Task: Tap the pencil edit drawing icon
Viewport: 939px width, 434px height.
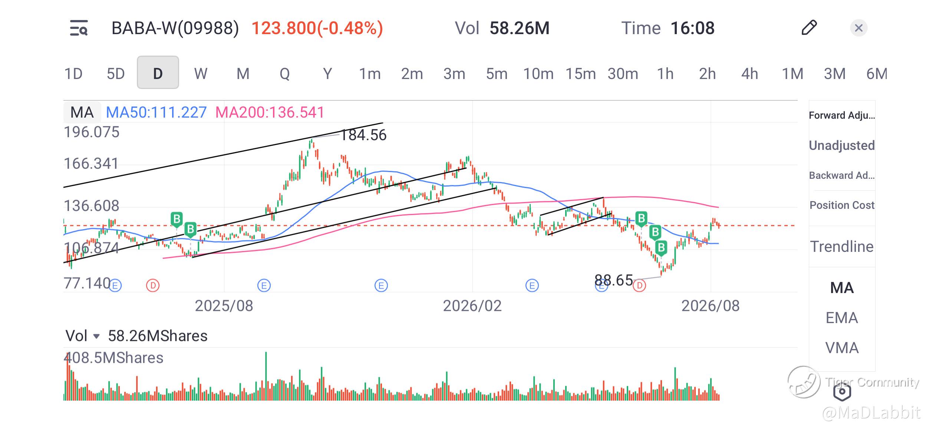Action: point(809,28)
